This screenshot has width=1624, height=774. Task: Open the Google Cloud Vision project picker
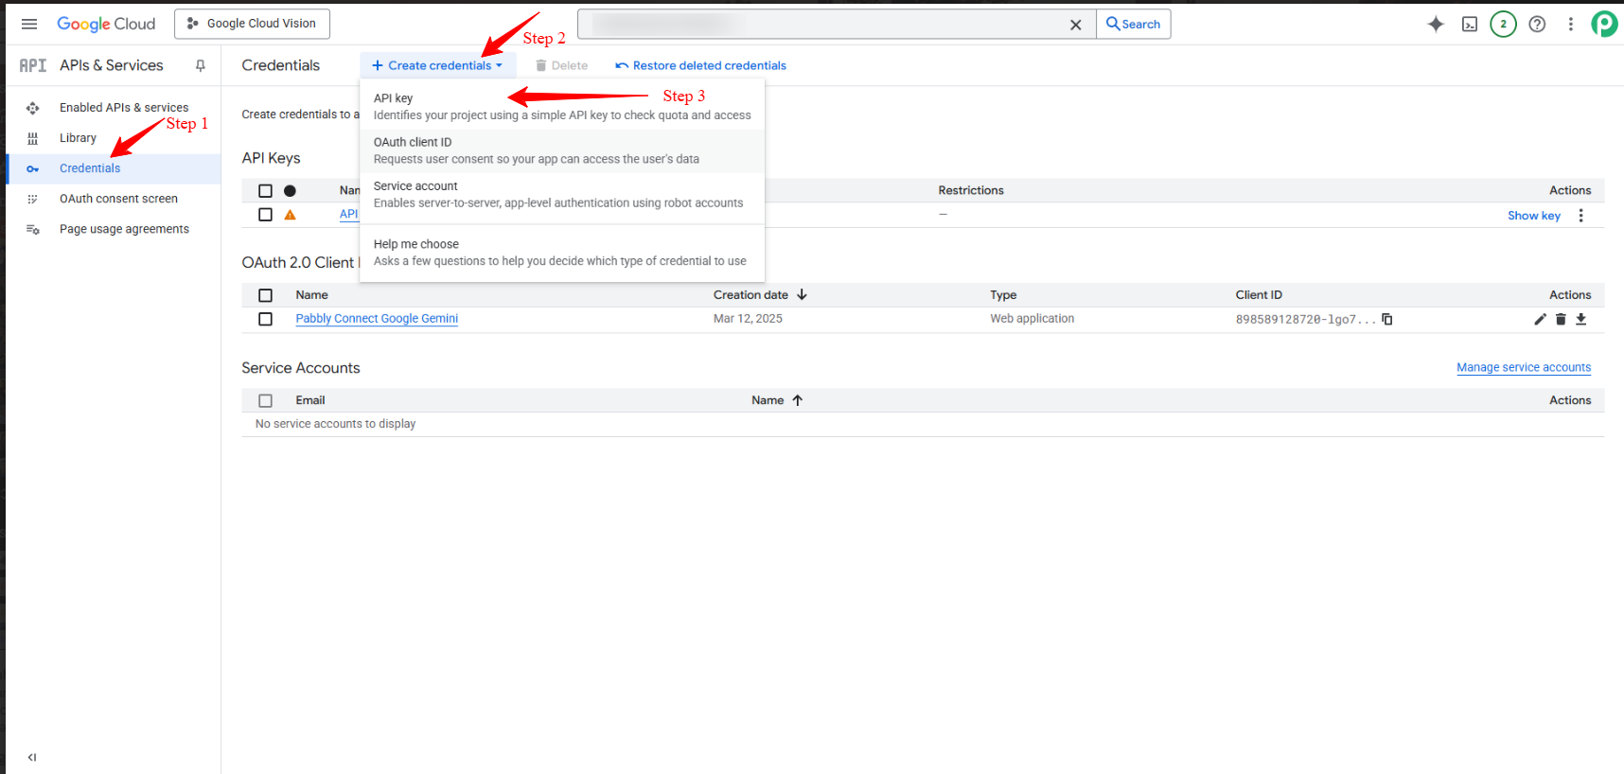252,24
